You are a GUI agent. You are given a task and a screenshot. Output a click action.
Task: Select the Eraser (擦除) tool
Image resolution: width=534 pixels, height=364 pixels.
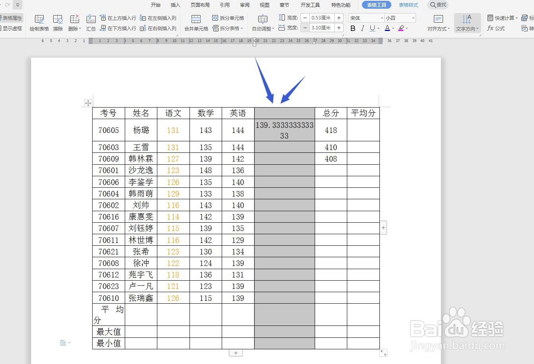click(x=58, y=23)
